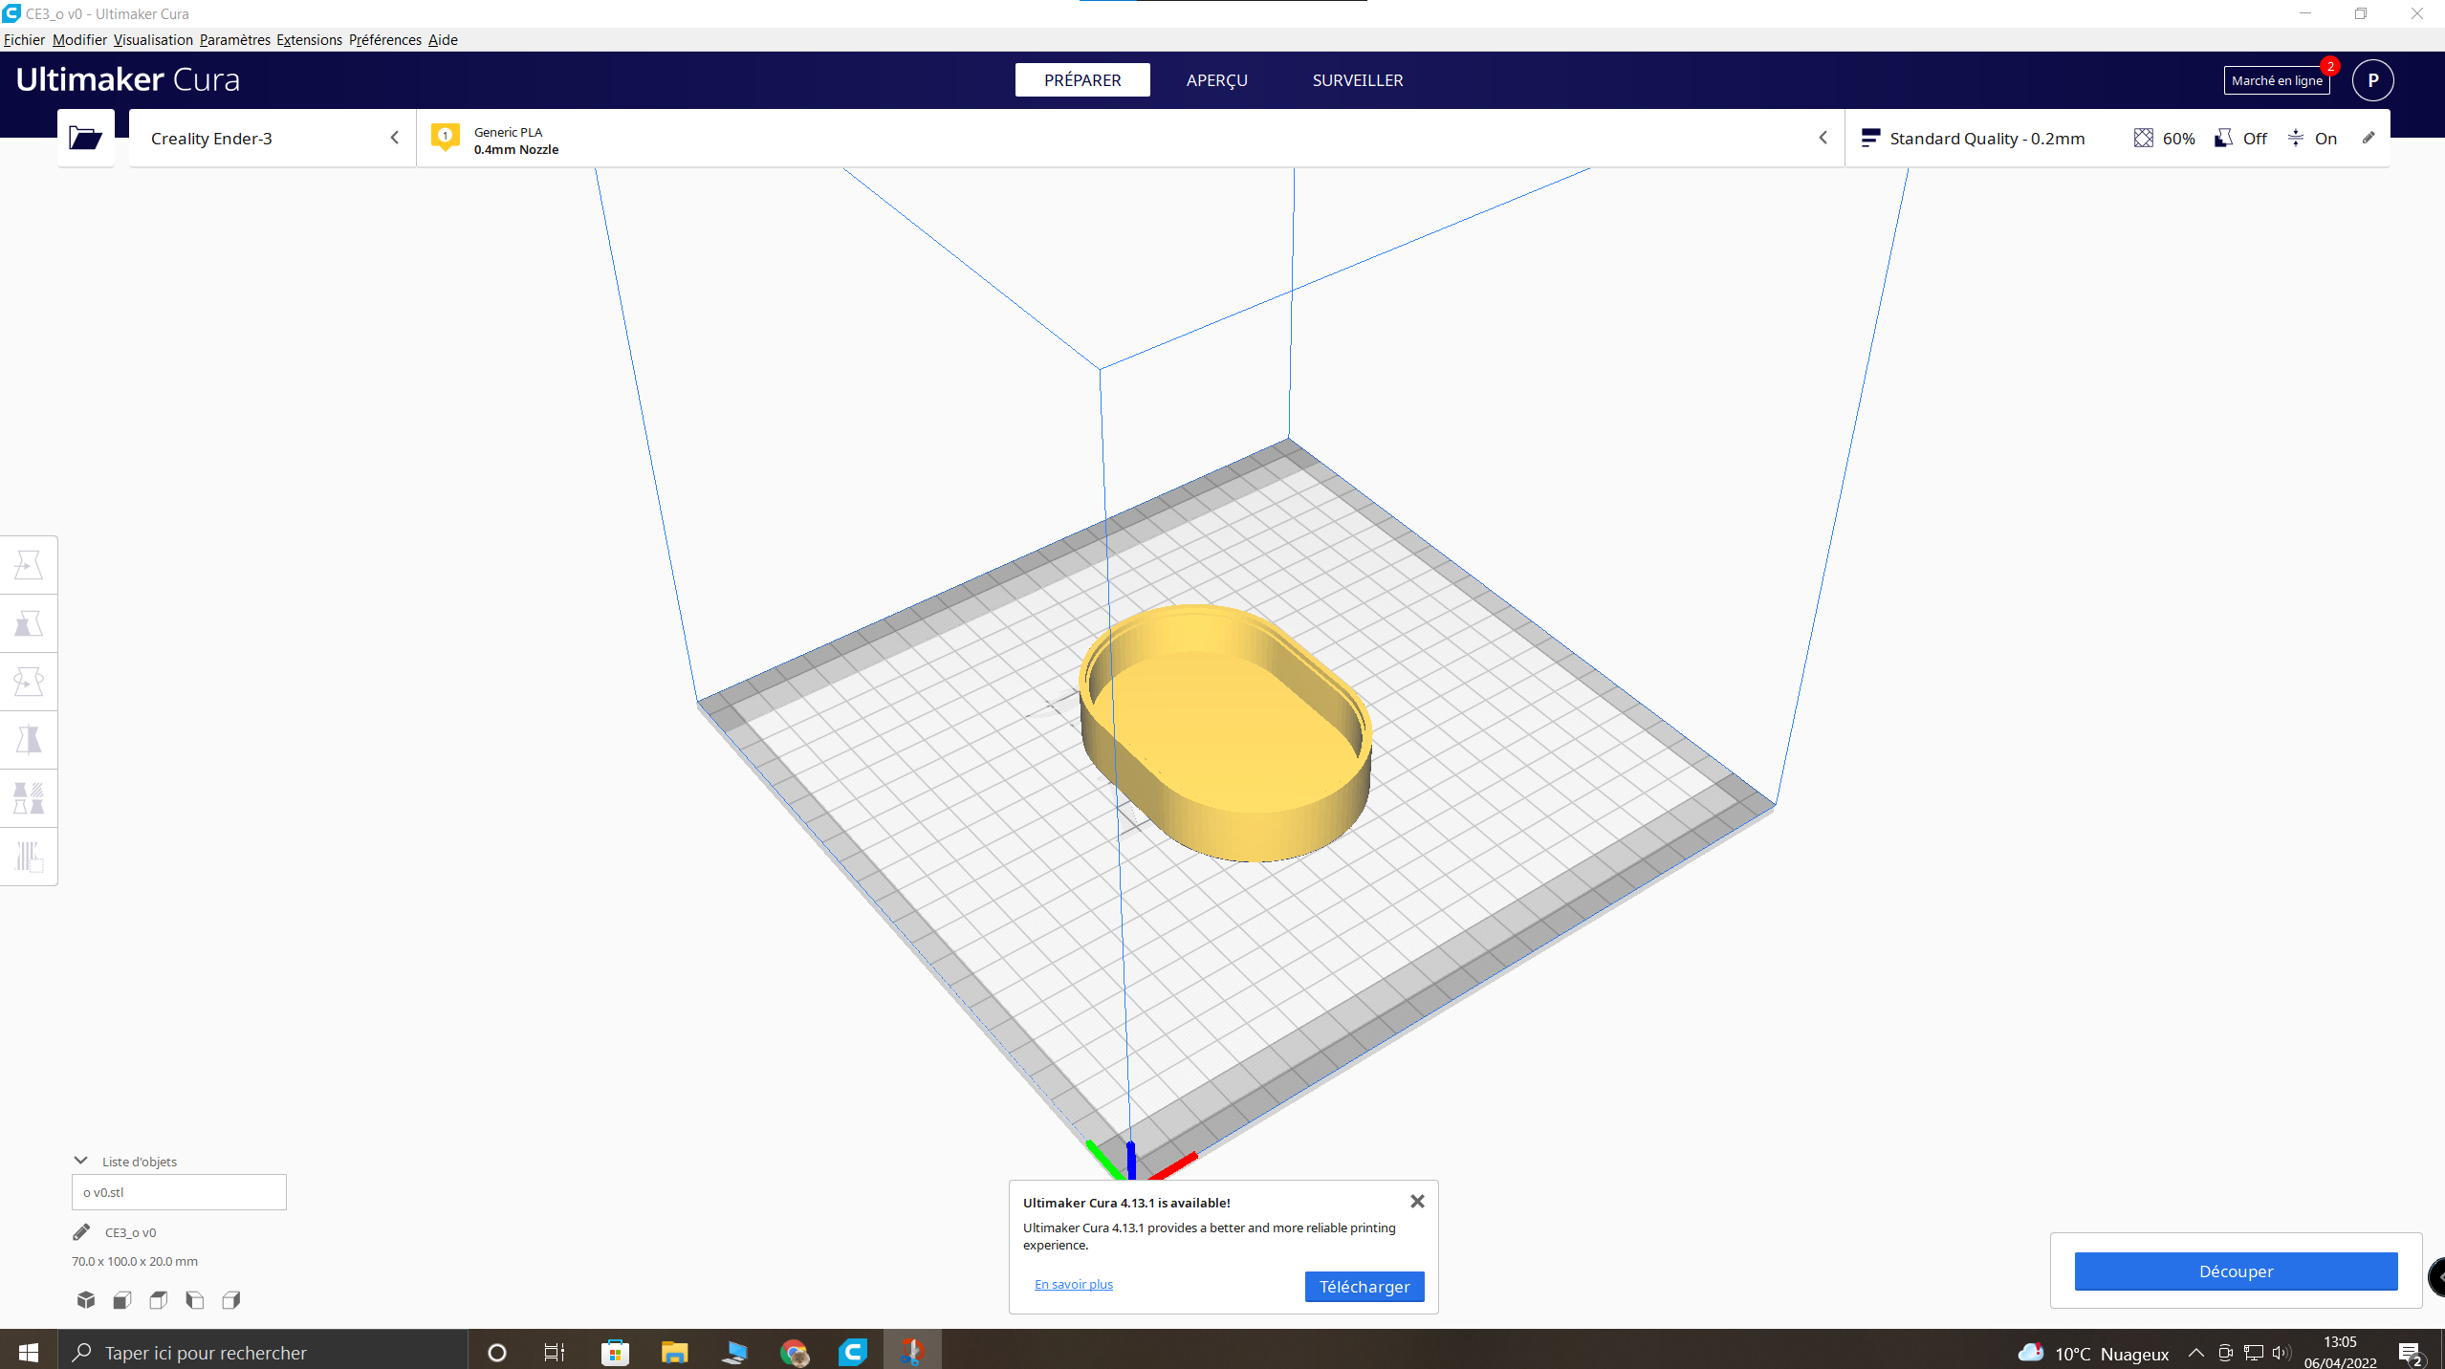Click the weather 10°C Nuageux widget

click(2093, 1353)
